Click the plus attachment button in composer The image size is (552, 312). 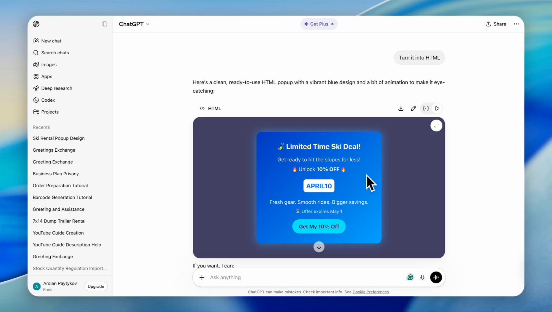[x=202, y=277]
